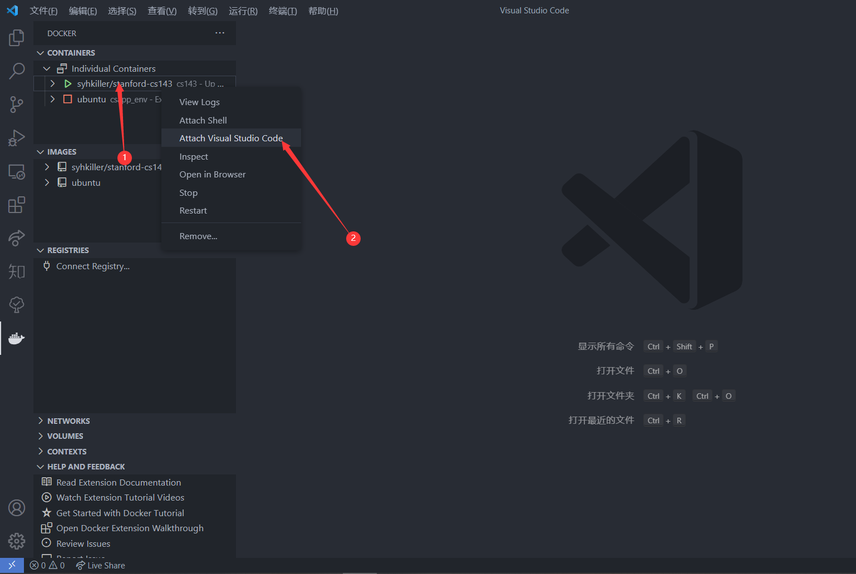Open the Search view in activity bar

click(17, 71)
